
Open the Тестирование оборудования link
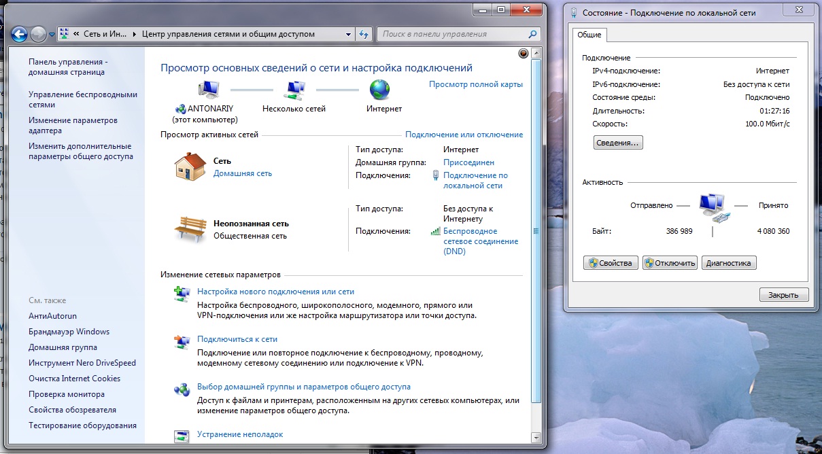coord(82,425)
